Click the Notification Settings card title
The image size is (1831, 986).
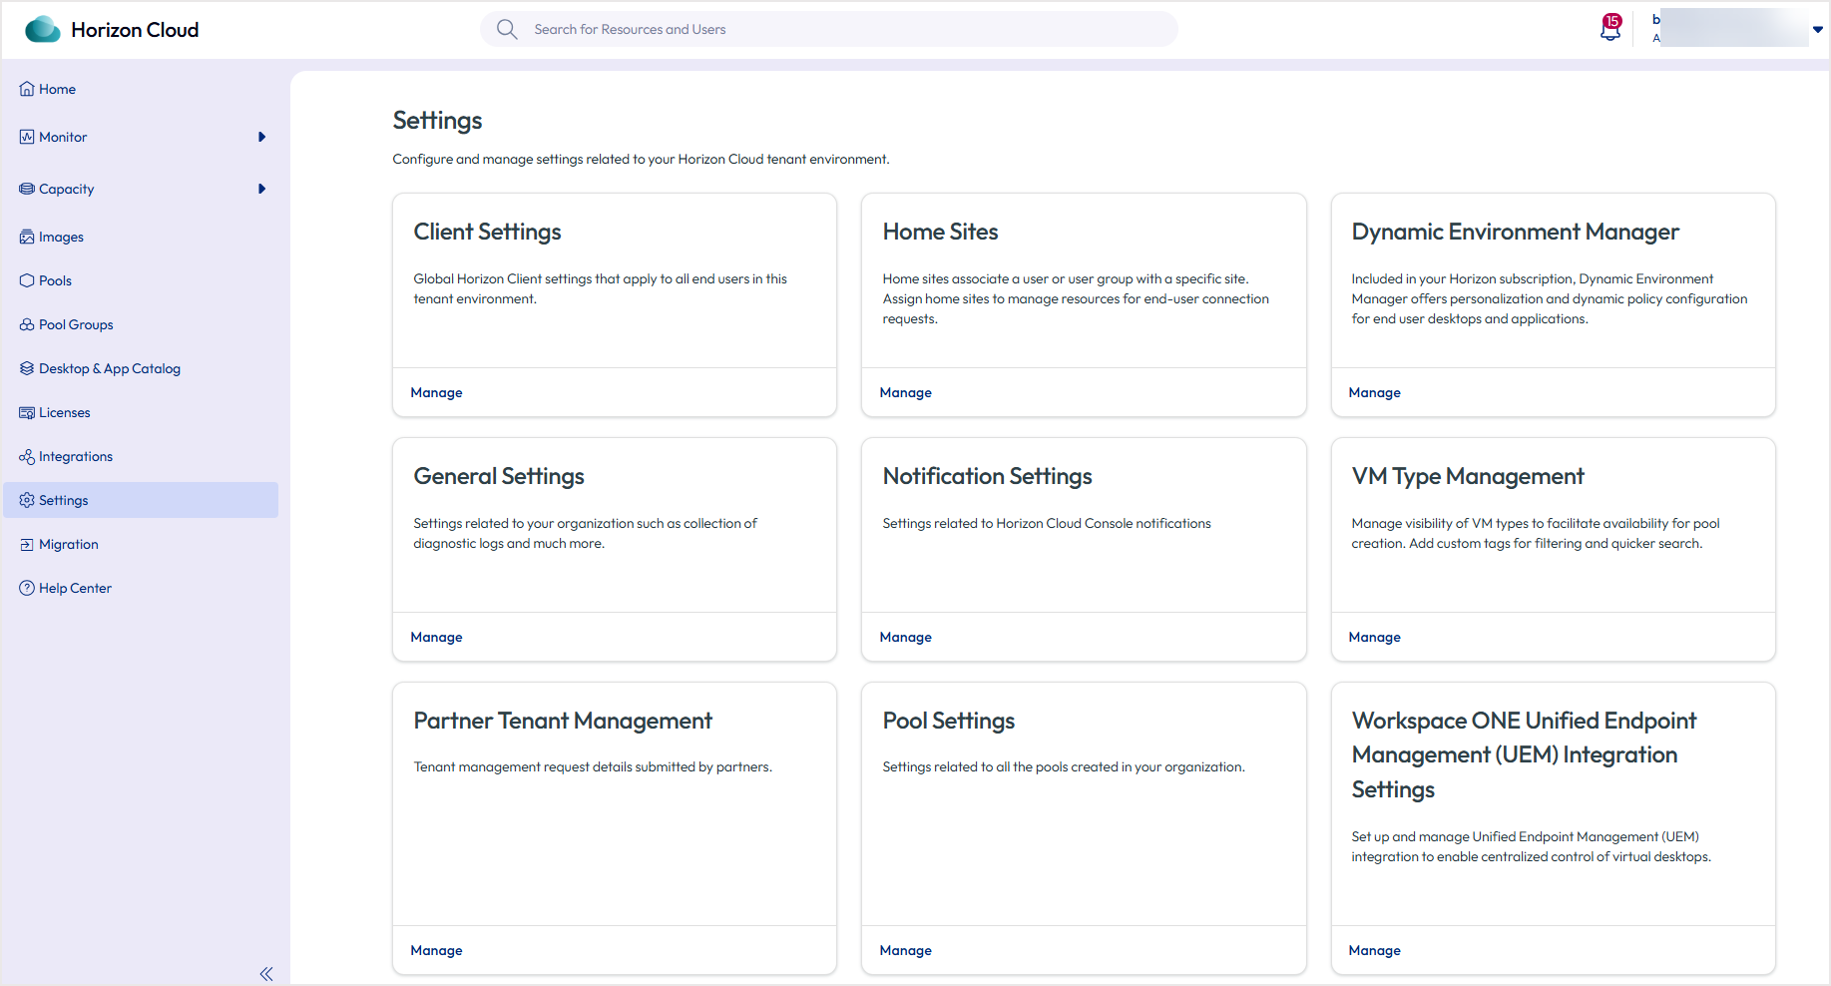(x=987, y=476)
